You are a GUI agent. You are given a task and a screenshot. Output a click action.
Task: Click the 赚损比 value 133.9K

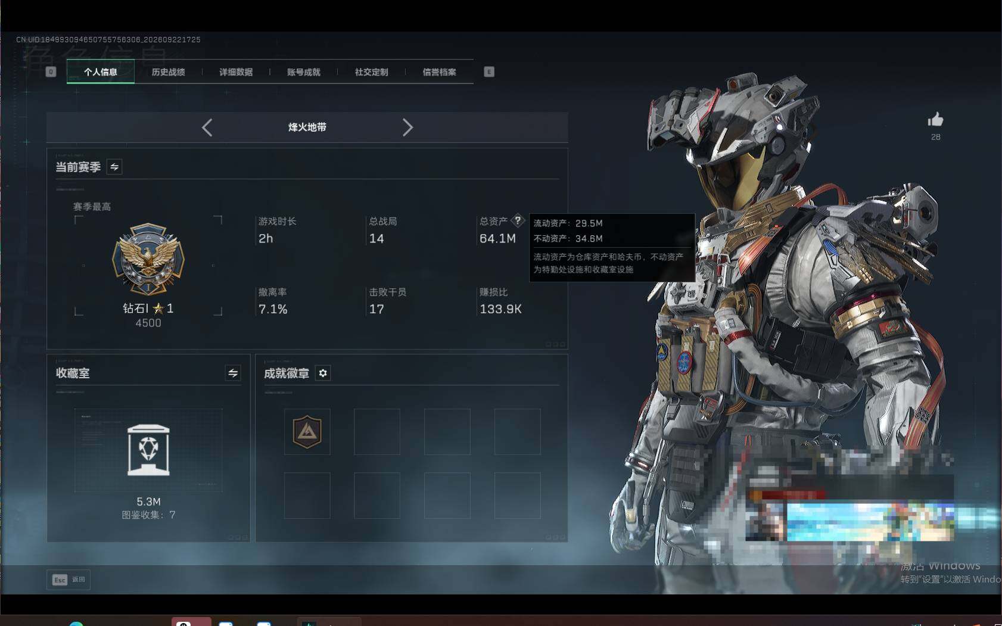[500, 309]
